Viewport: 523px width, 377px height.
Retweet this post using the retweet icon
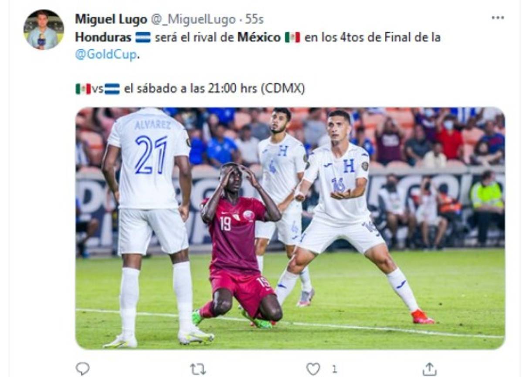(x=198, y=369)
